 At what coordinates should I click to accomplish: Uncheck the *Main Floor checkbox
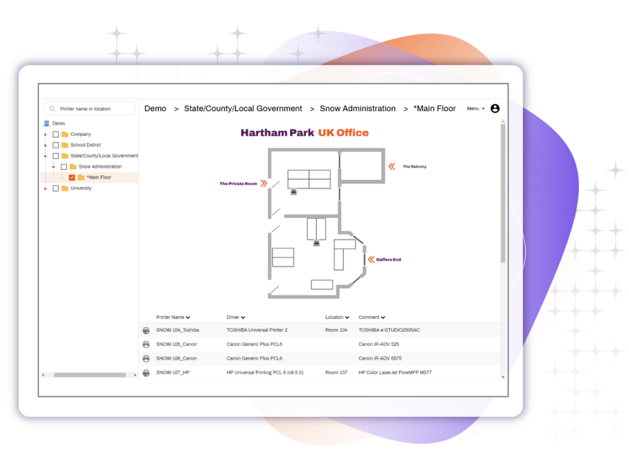72,178
